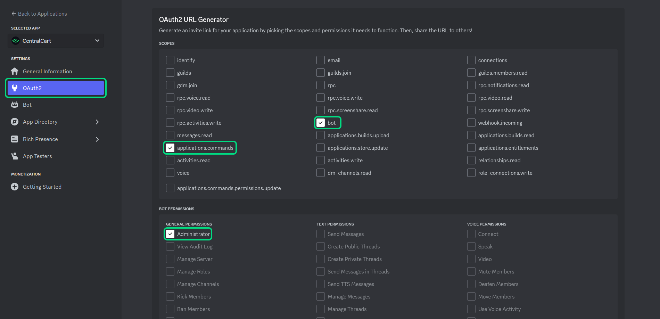Click the General Information home icon

pos(15,71)
